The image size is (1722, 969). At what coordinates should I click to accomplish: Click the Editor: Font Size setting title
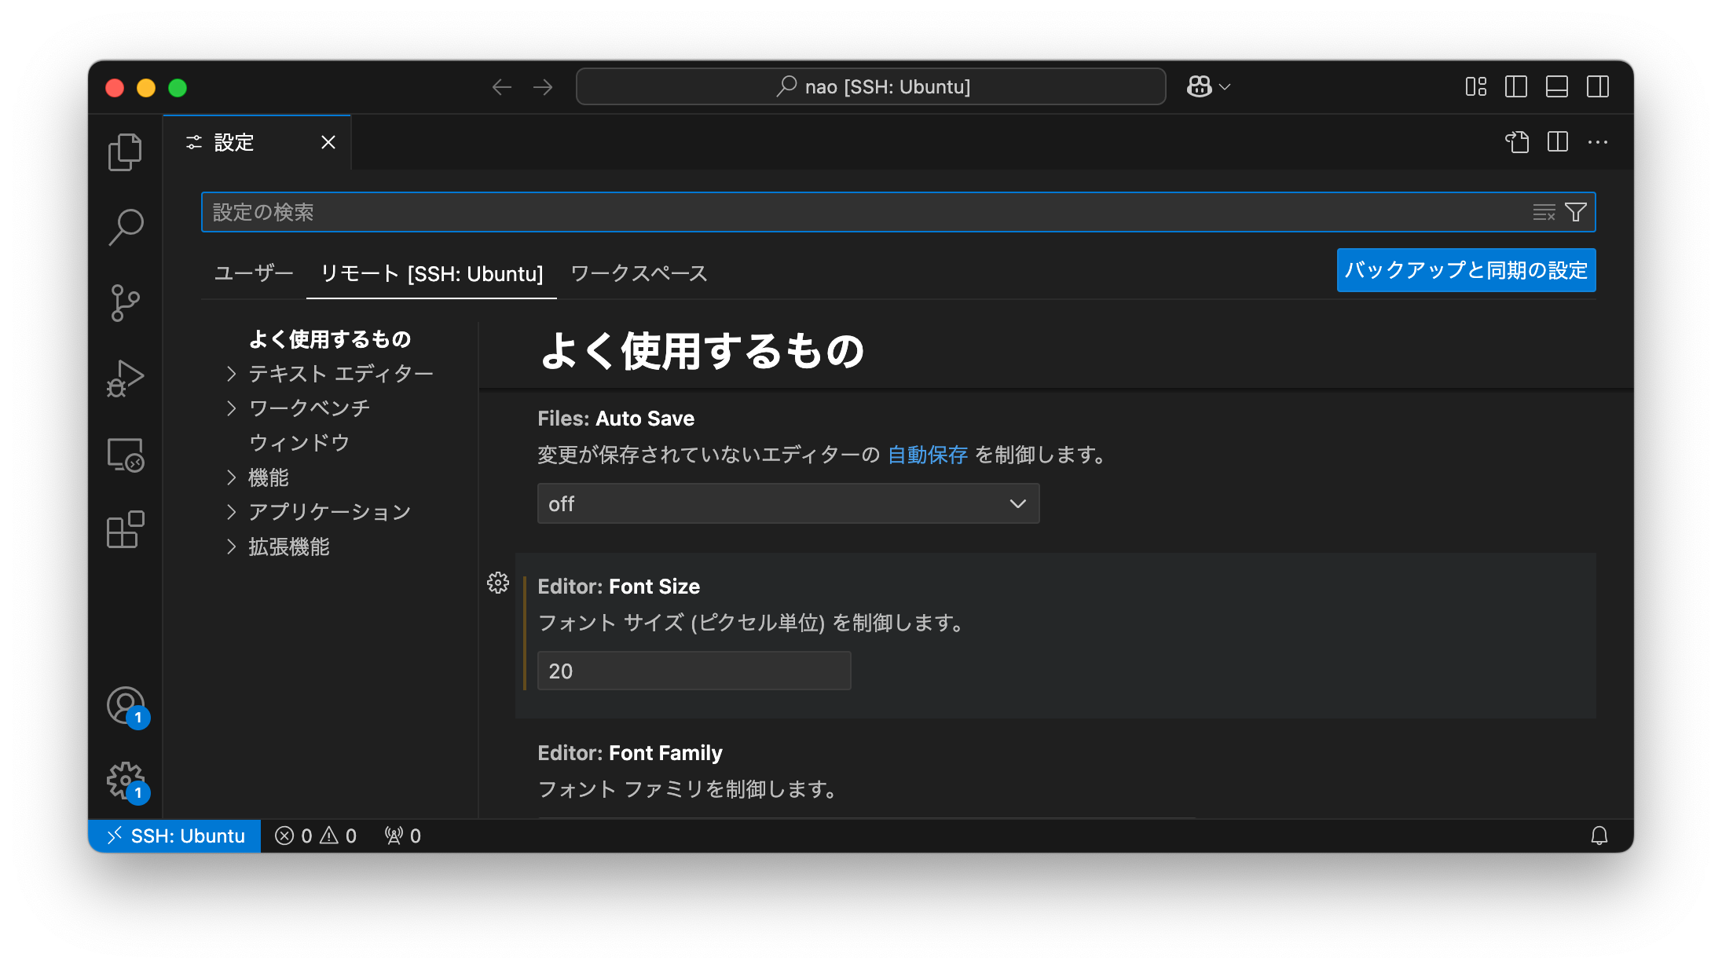(619, 587)
